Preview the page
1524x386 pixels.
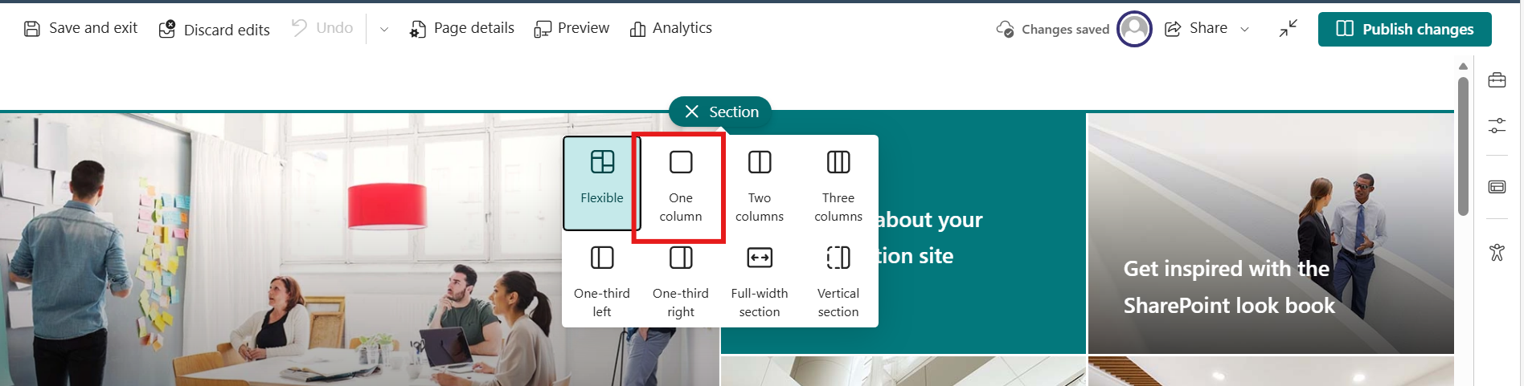(571, 29)
